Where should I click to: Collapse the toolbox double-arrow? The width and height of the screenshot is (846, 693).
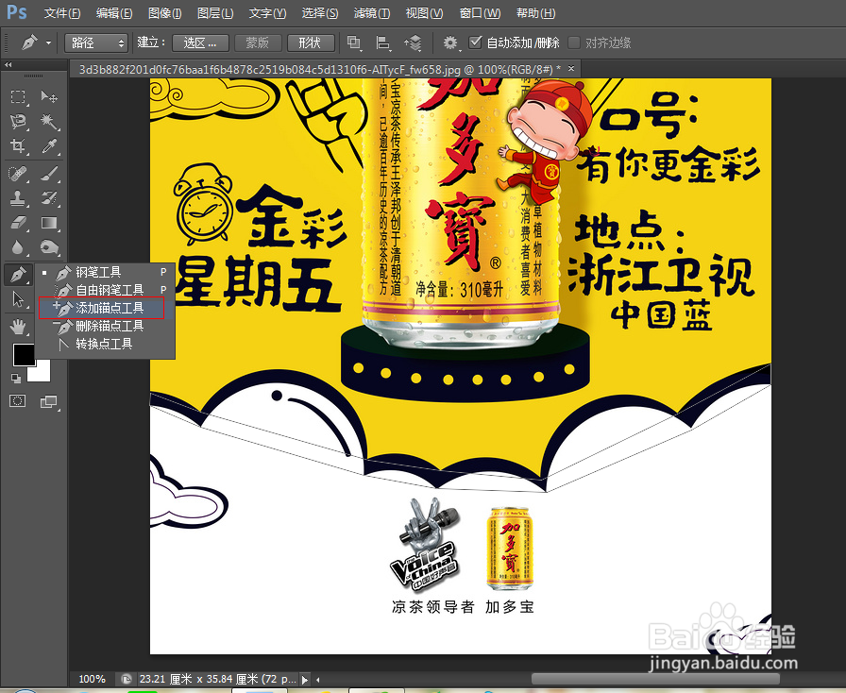tap(8, 65)
